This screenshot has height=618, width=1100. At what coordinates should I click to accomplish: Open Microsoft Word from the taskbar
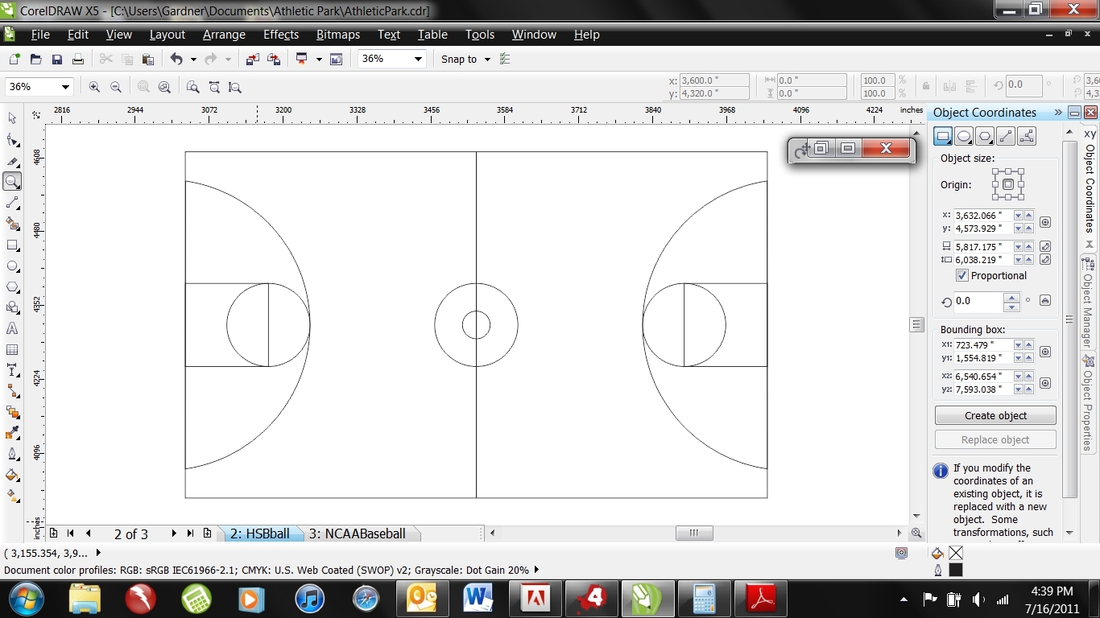coord(478,599)
